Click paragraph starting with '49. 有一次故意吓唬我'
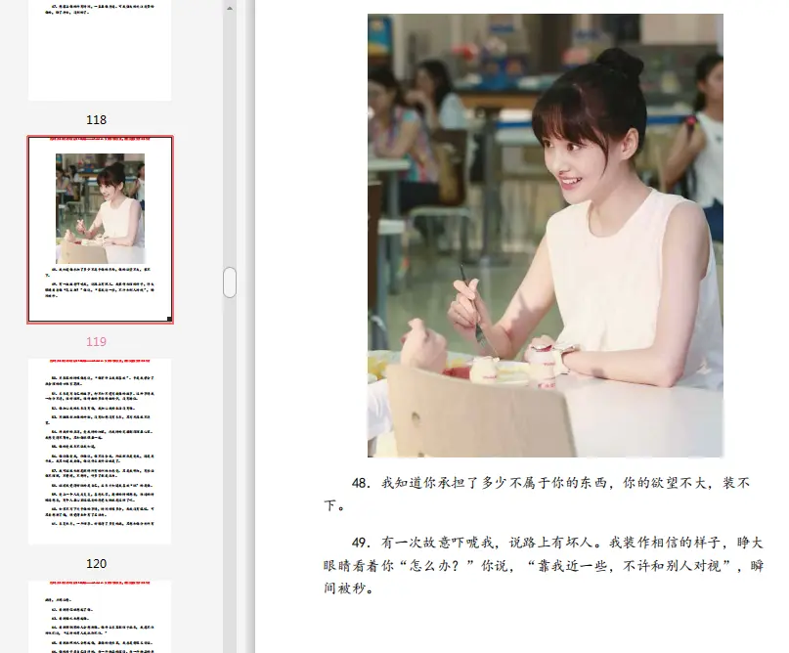 click(544, 565)
